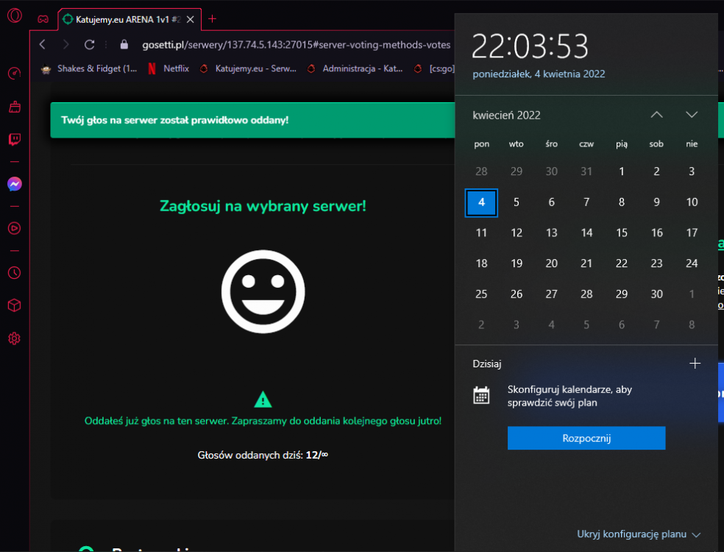Select today, April 4 in calendar
The width and height of the screenshot is (724, 552).
[481, 202]
